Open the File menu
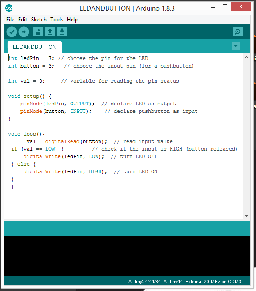256x291 pixels. point(10,20)
